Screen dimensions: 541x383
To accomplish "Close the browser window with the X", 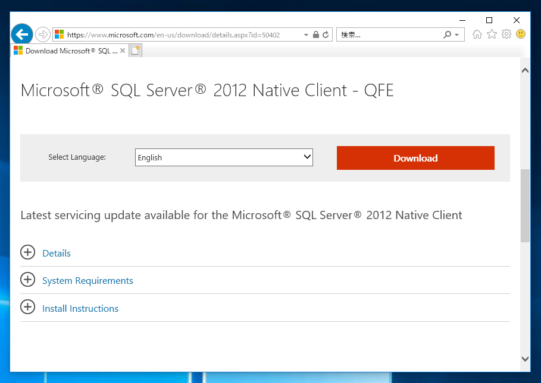I will pyautogui.click(x=516, y=20).
